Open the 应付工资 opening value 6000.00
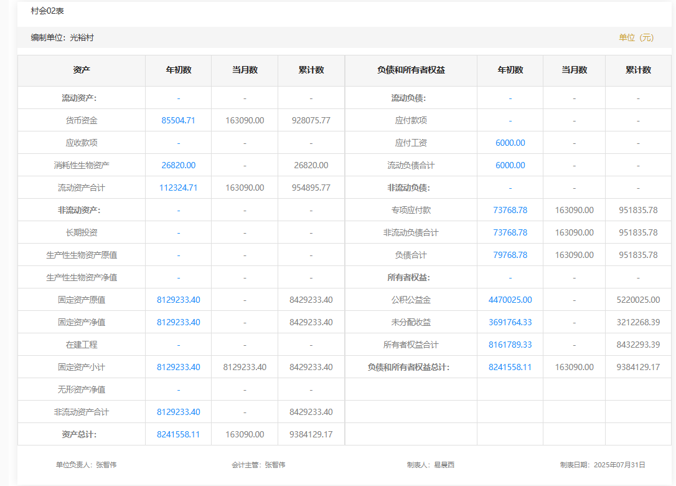The image size is (676, 486). (x=510, y=143)
